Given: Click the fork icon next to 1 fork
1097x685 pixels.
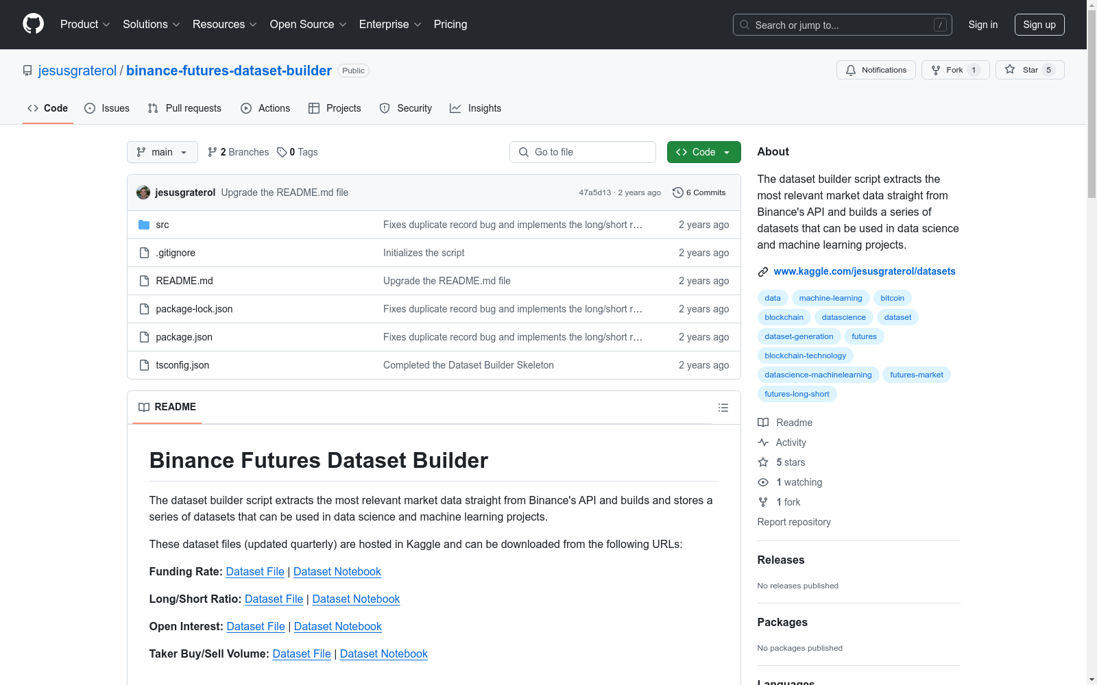Looking at the screenshot, I should [763, 502].
